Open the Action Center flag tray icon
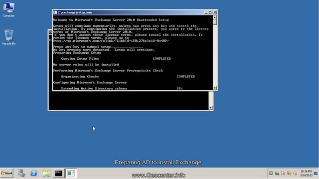The height and width of the screenshot is (179, 319). pos(283,174)
